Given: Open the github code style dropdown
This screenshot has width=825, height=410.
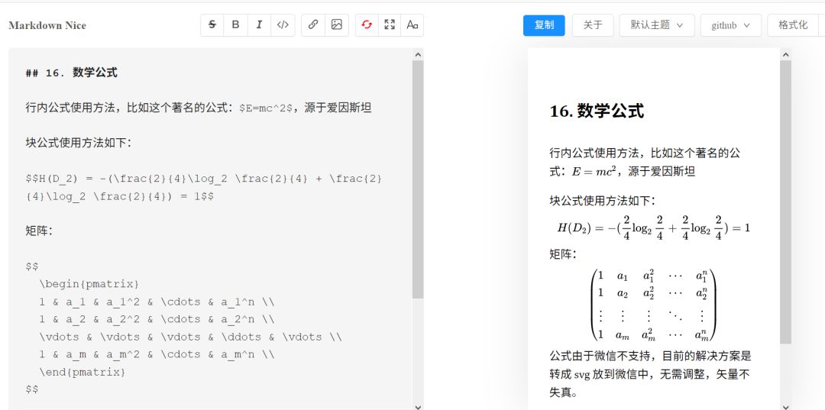Looking at the screenshot, I should pos(730,25).
